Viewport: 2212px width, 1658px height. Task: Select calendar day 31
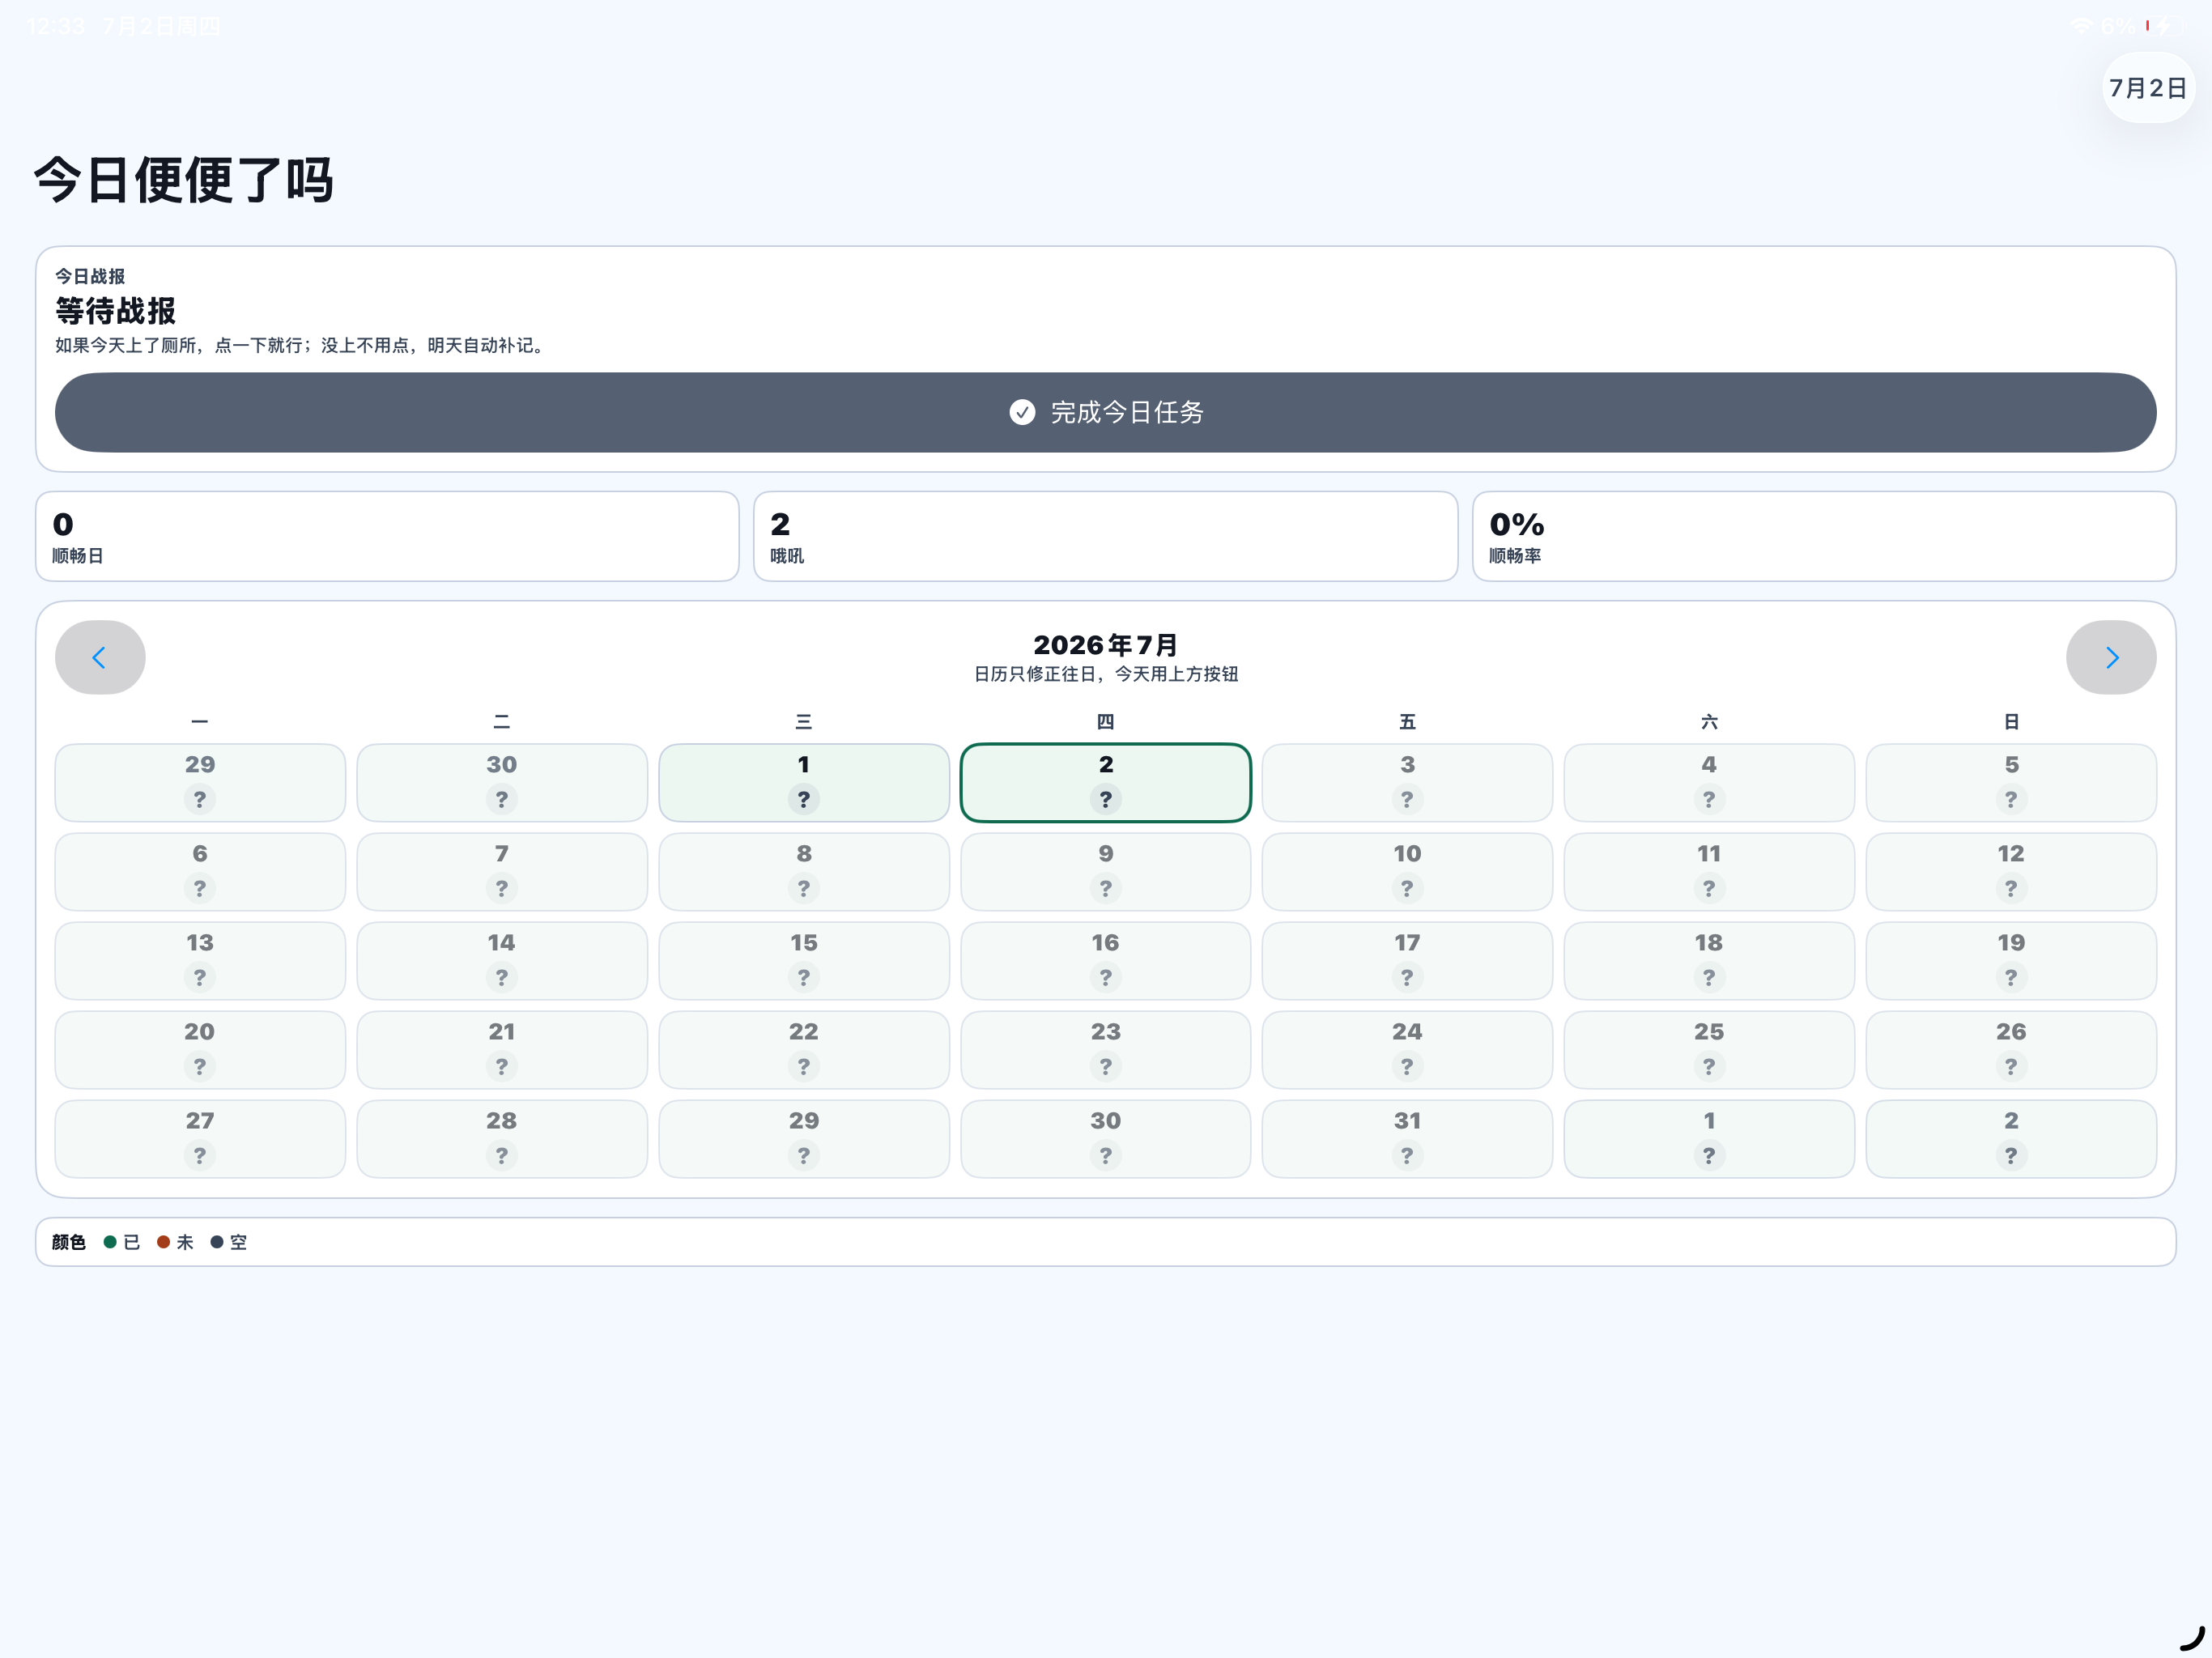[x=1407, y=1138]
